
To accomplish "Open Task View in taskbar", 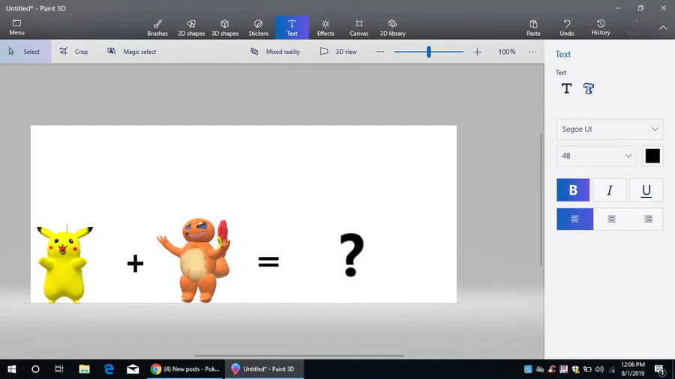I will [x=59, y=369].
